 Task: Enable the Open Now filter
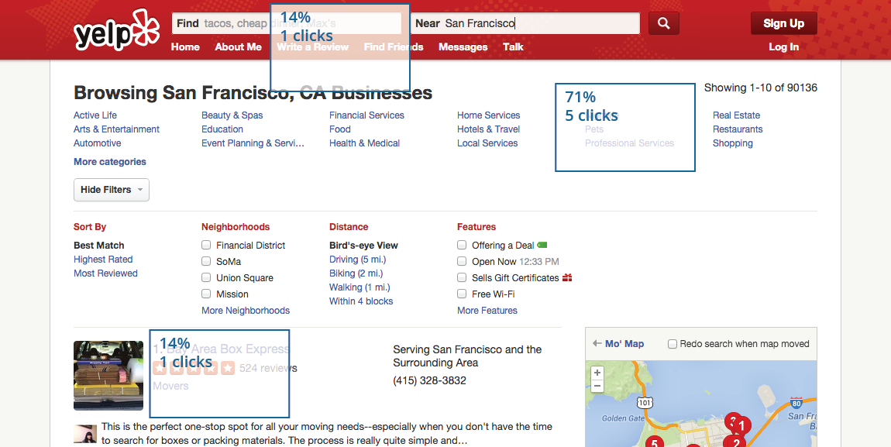click(x=462, y=261)
